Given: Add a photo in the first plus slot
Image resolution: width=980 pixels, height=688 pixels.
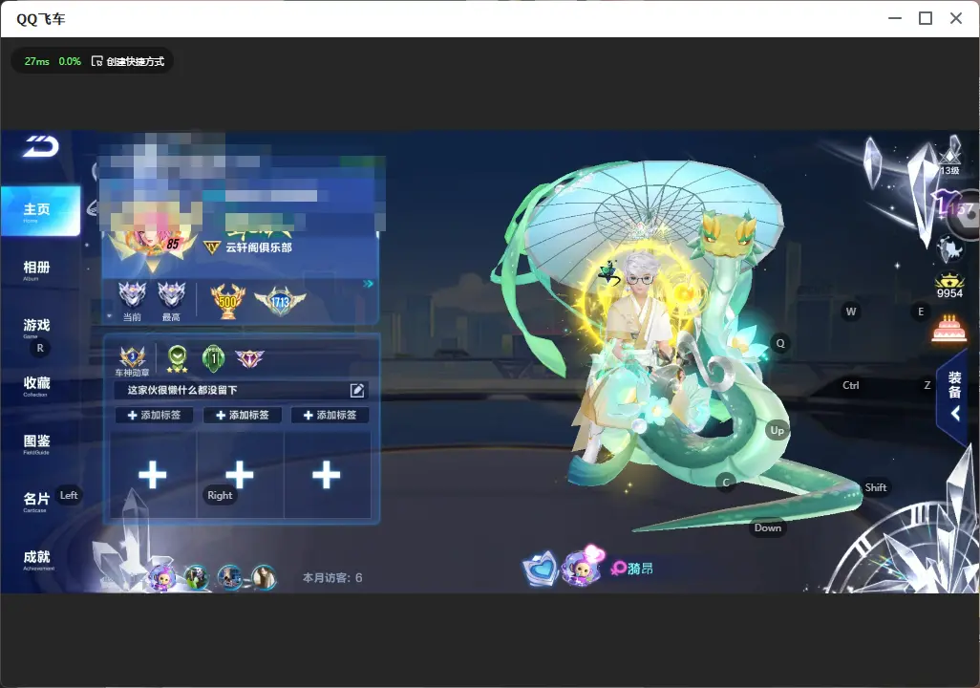Looking at the screenshot, I should point(153,475).
